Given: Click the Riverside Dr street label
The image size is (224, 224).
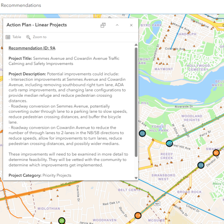Looking at the screenshot, I should tap(184, 106).
